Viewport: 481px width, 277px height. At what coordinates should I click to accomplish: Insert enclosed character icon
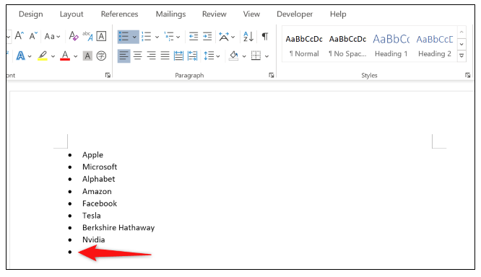coord(101,56)
